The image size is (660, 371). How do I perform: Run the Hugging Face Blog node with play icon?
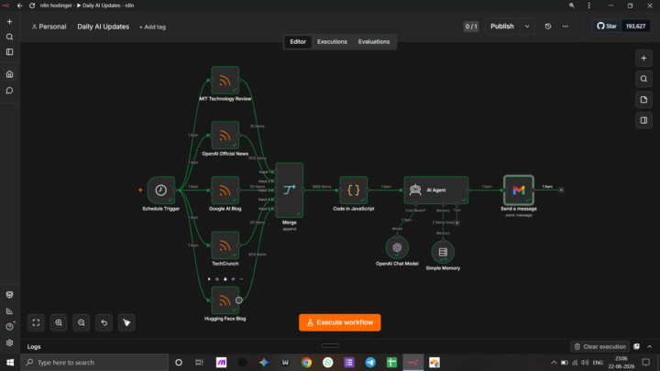coord(209,278)
